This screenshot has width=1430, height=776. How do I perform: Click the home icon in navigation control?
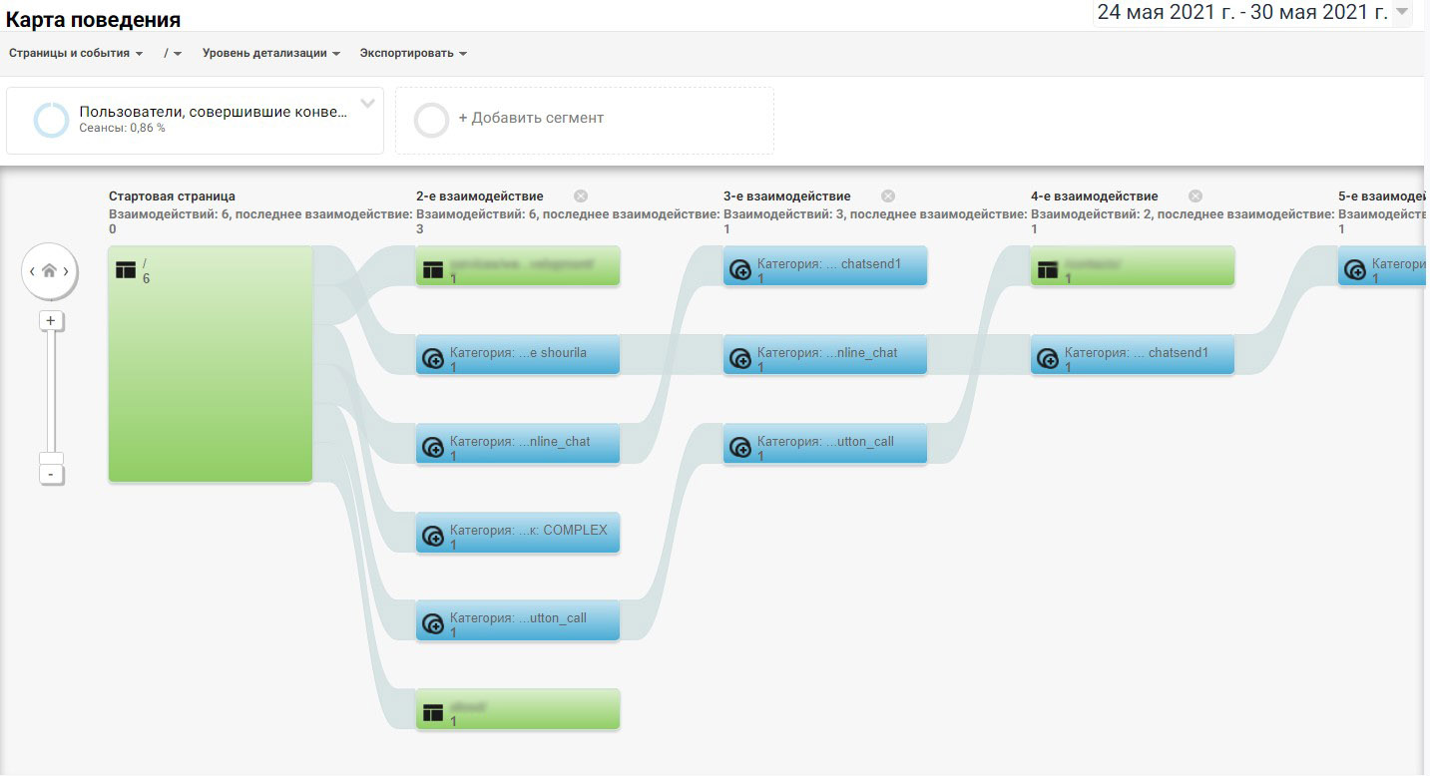[49, 271]
